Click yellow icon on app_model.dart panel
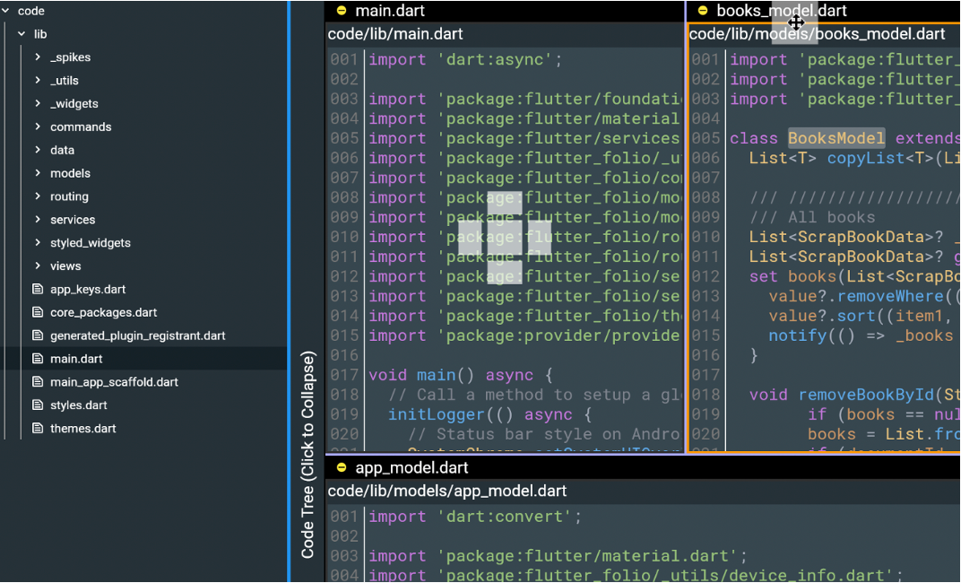The width and height of the screenshot is (961, 583). (x=341, y=467)
